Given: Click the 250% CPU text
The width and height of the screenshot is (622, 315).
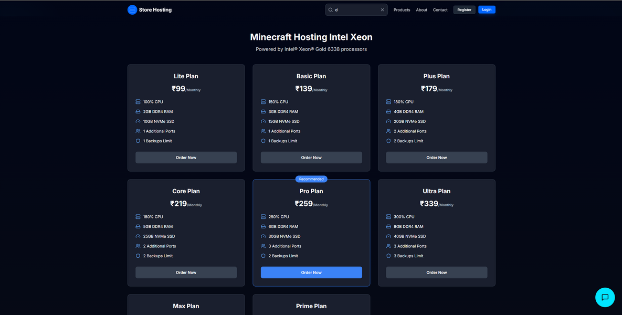Looking at the screenshot, I should [x=279, y=217].
